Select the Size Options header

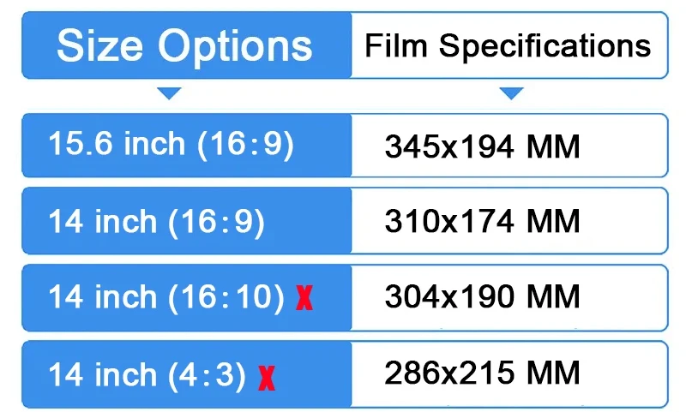187,45
